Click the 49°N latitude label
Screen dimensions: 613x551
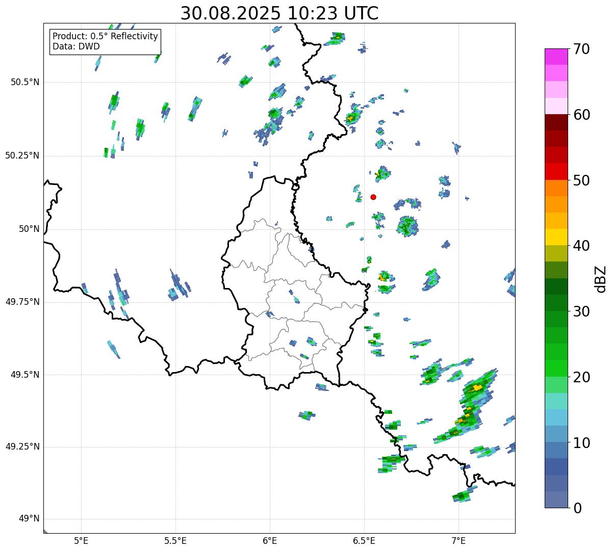click(x=29, y=519)
